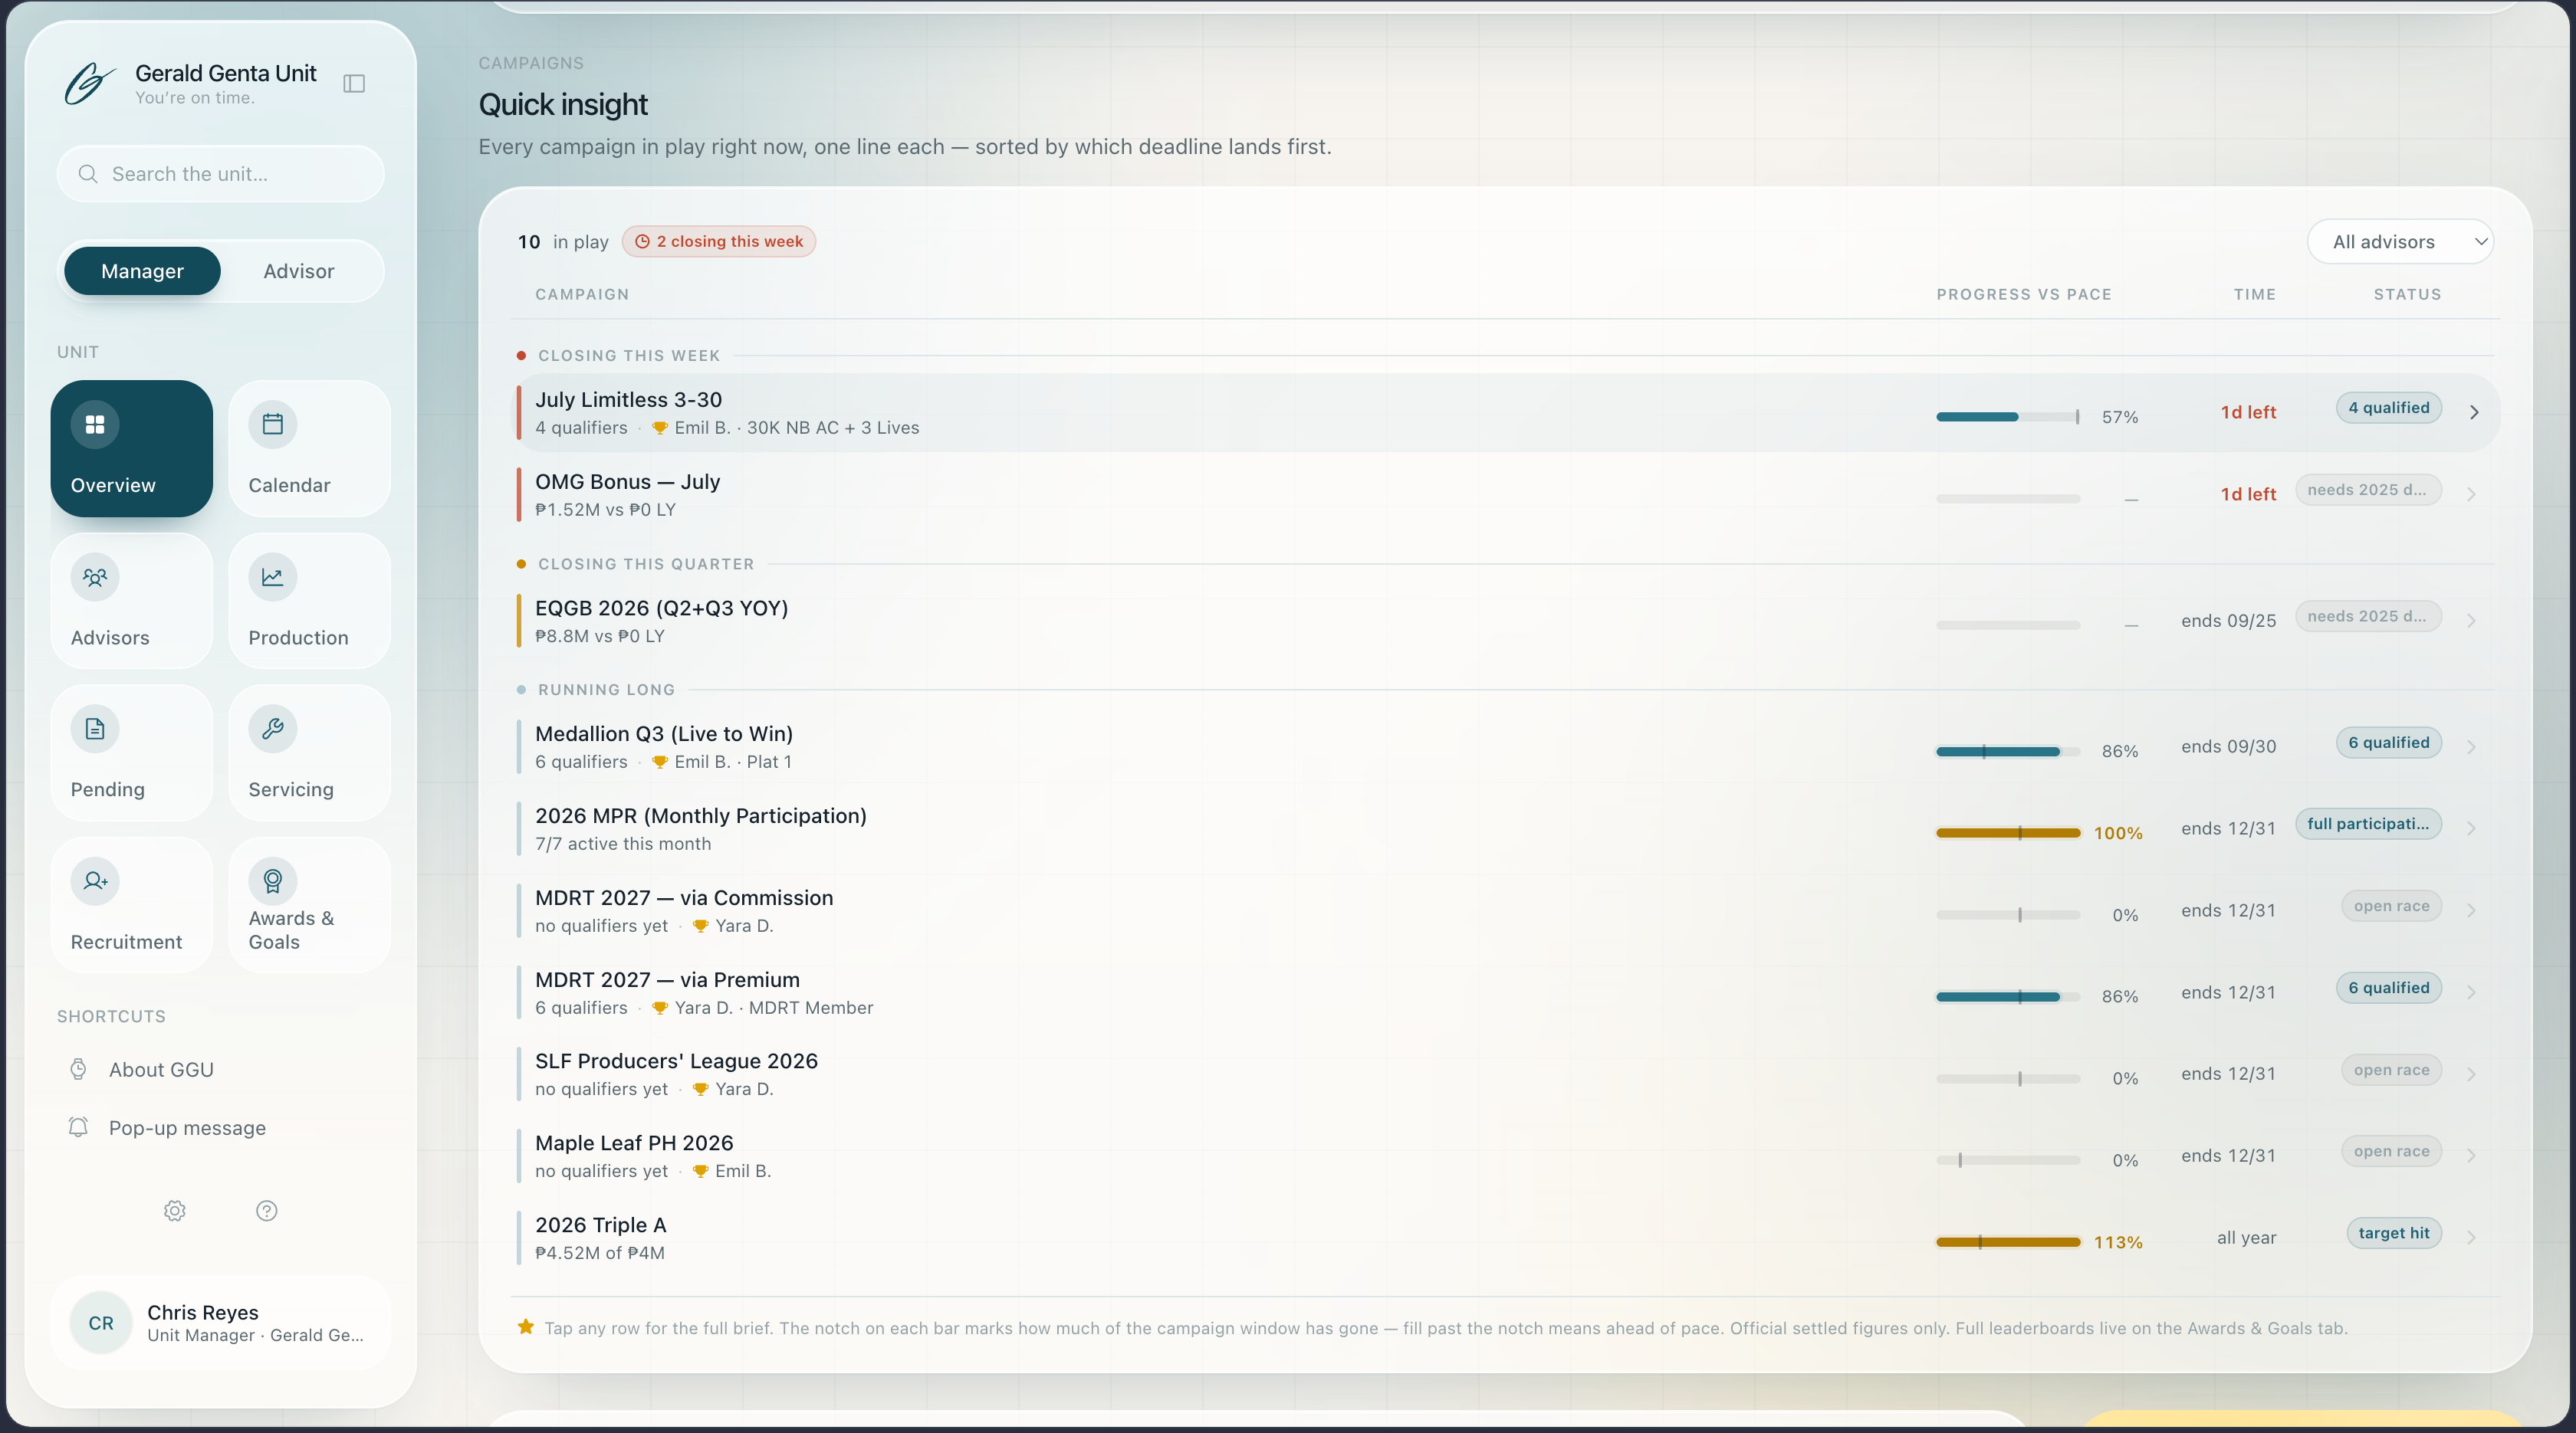Expand the 2026 MPR row chevron
Viewport: 2576px width, 1433px height.
click(2472, 828)
